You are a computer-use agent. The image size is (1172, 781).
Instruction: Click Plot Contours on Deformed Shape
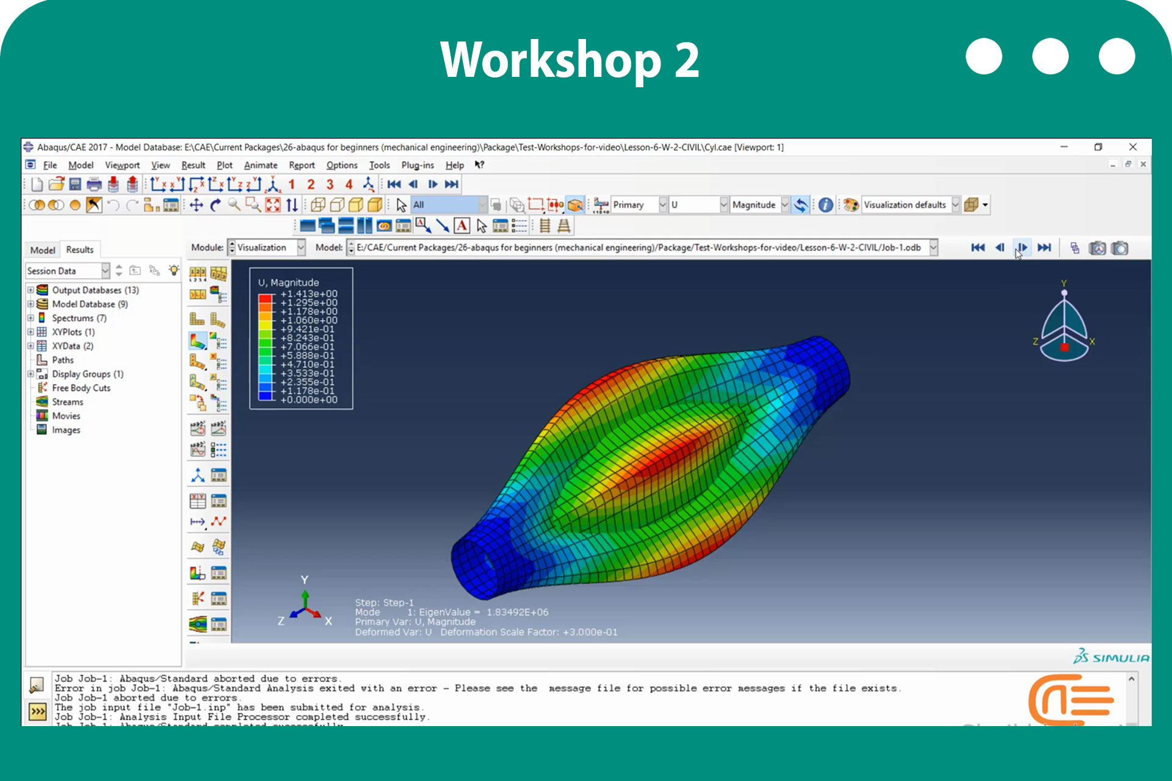pos(198,340)
